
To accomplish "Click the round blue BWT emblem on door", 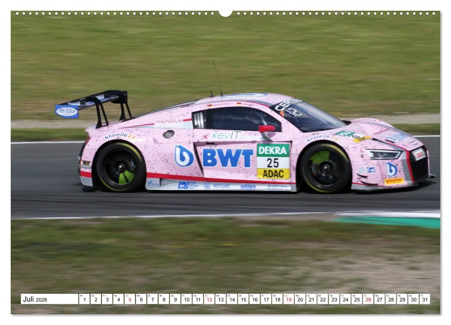I will [184, 156].
